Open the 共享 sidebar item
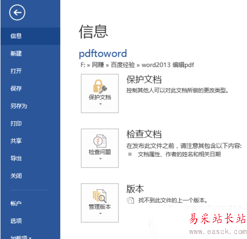Image resolution: width=247 pixels, height=239 pixels. point(31,141)
